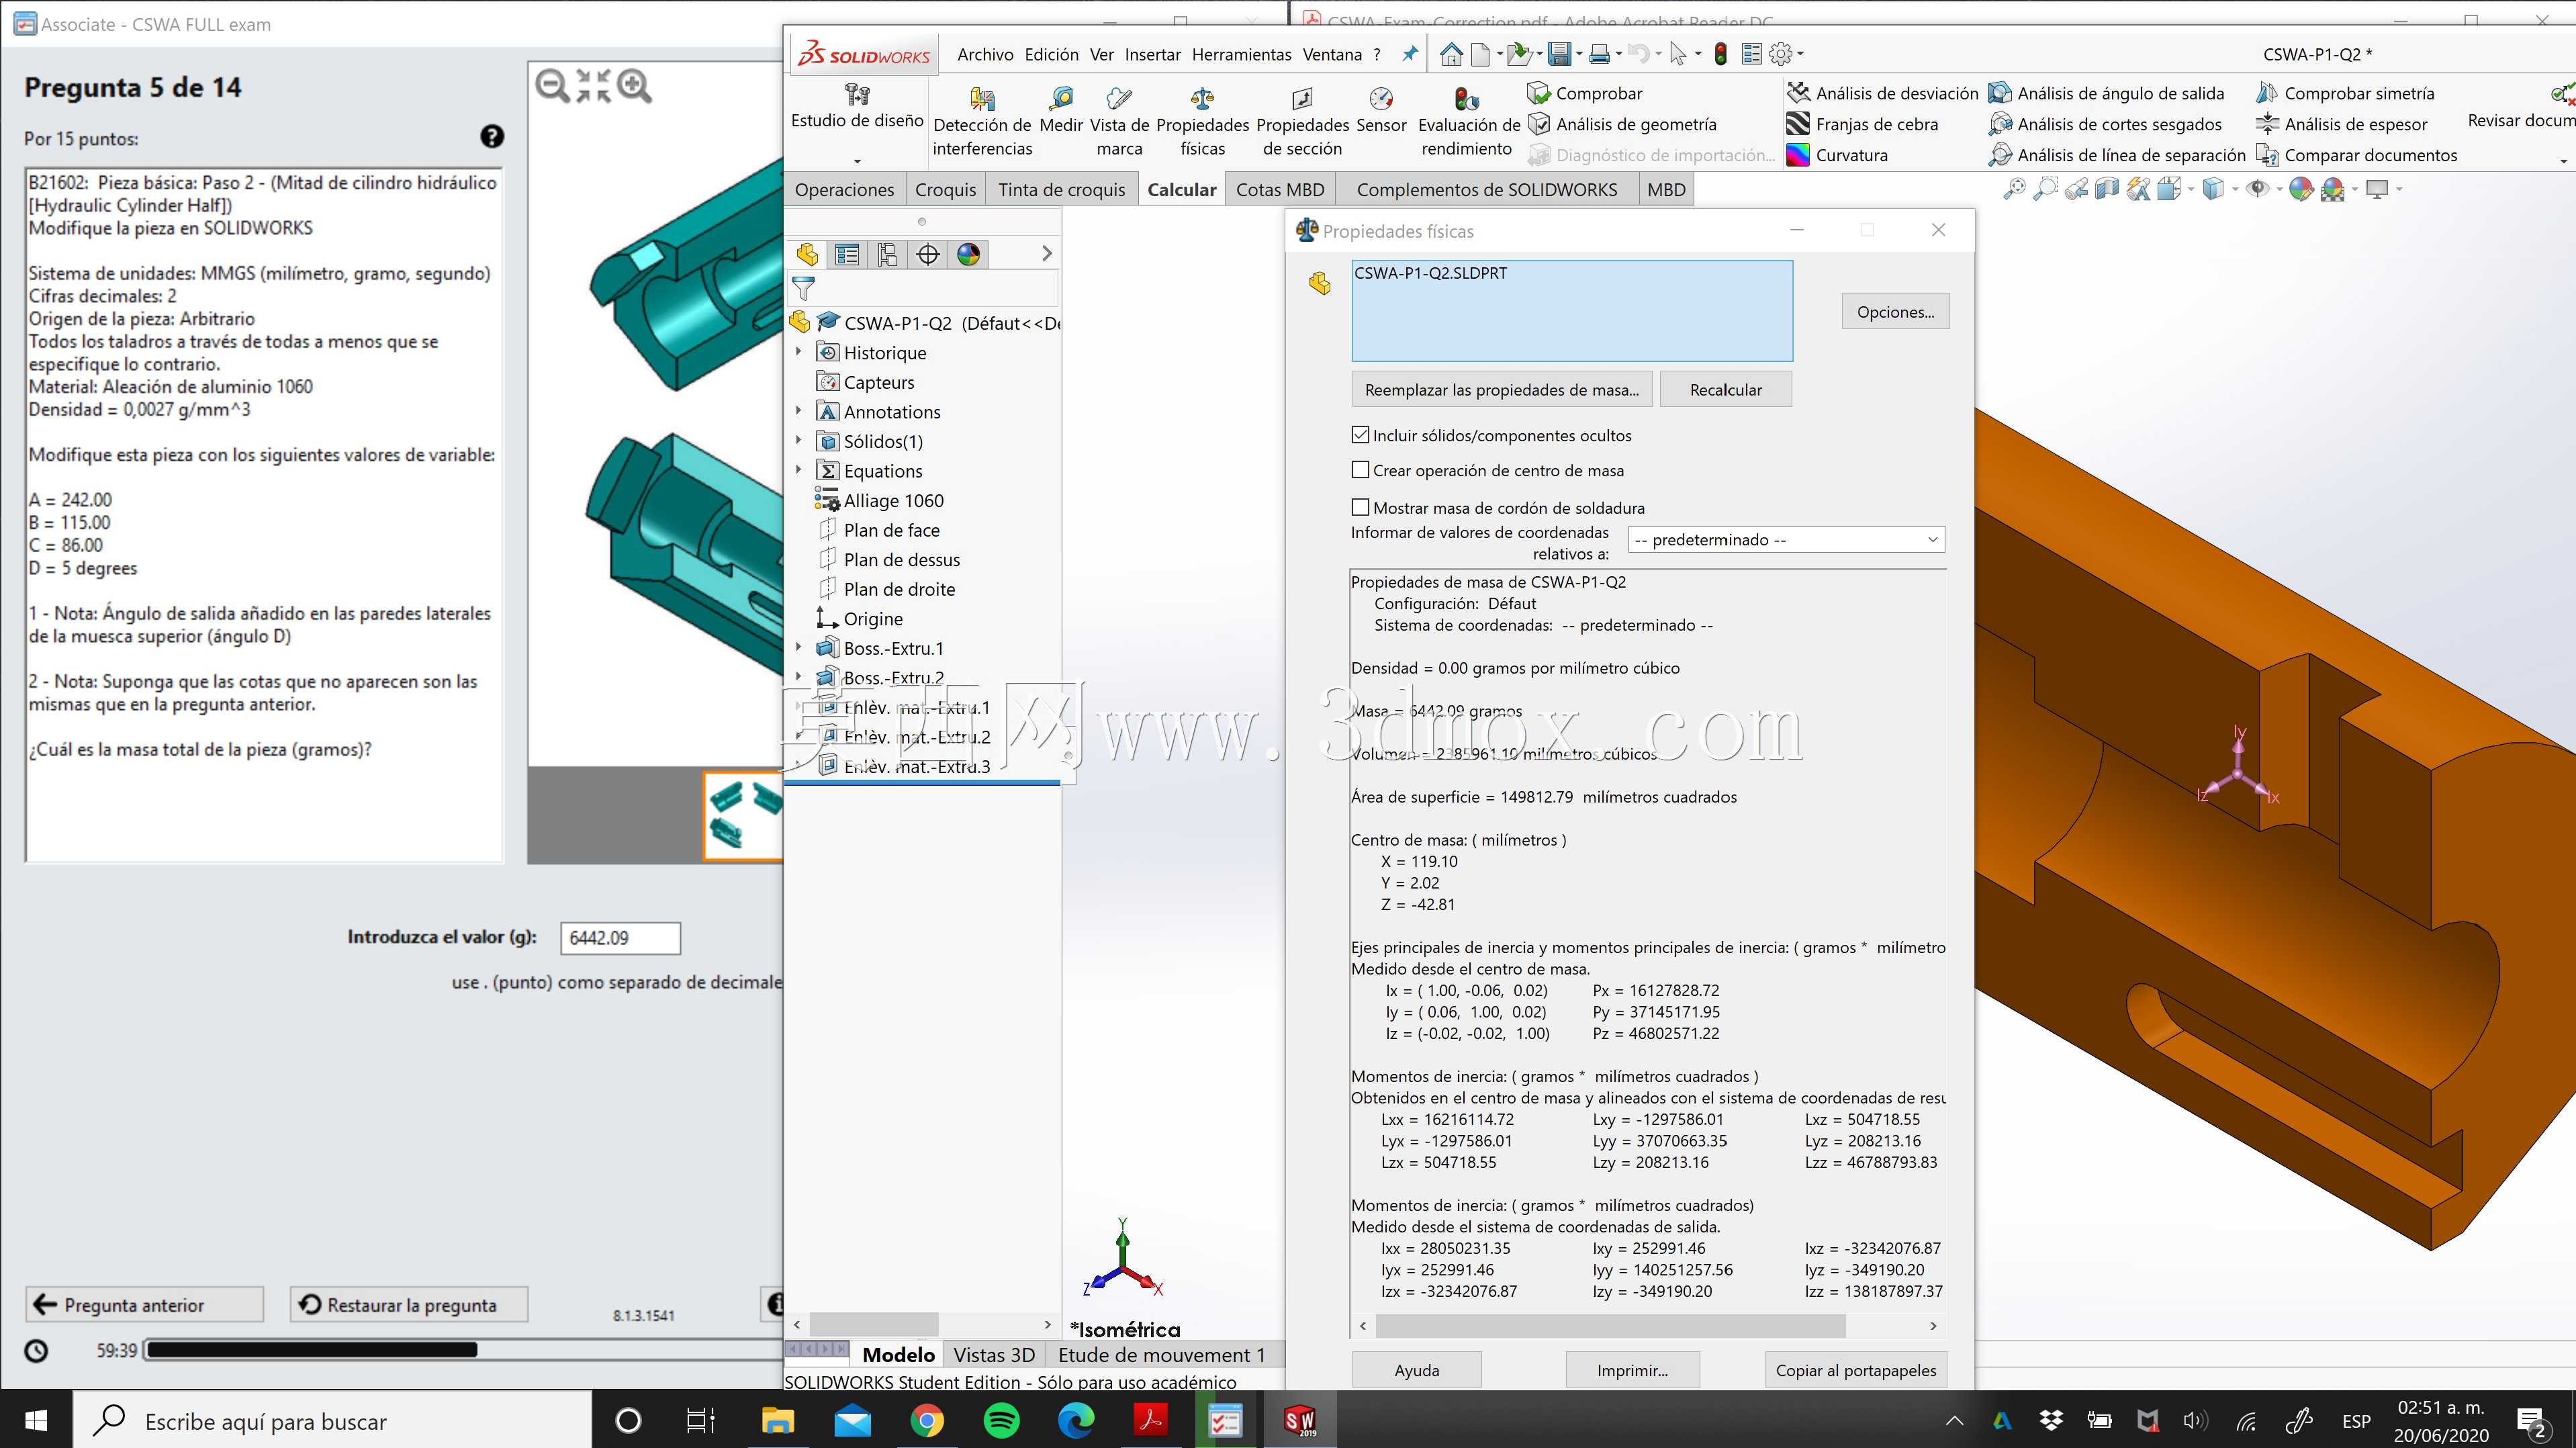Click the Save disk icon
Viewport: 2576px width, 1448px height.
click(1559, 54)
